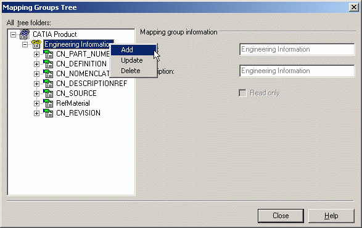
Task: Expand the CN_NOMENCLATURE node
Action: tap(36, 74)
